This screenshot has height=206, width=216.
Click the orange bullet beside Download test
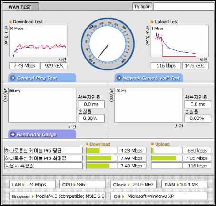point(10,22)
